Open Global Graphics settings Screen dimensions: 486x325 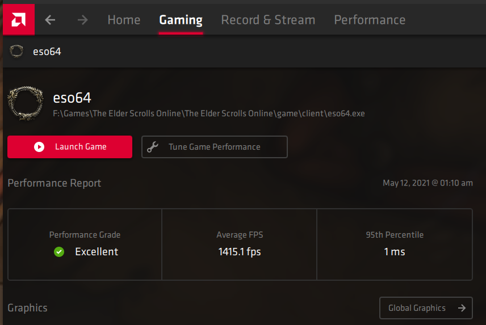[426, 308]
